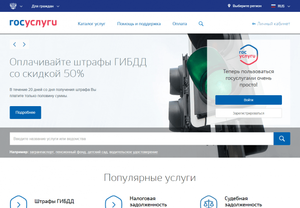Show the next banner slide
300x208 pixels.
tap(24, 44)
